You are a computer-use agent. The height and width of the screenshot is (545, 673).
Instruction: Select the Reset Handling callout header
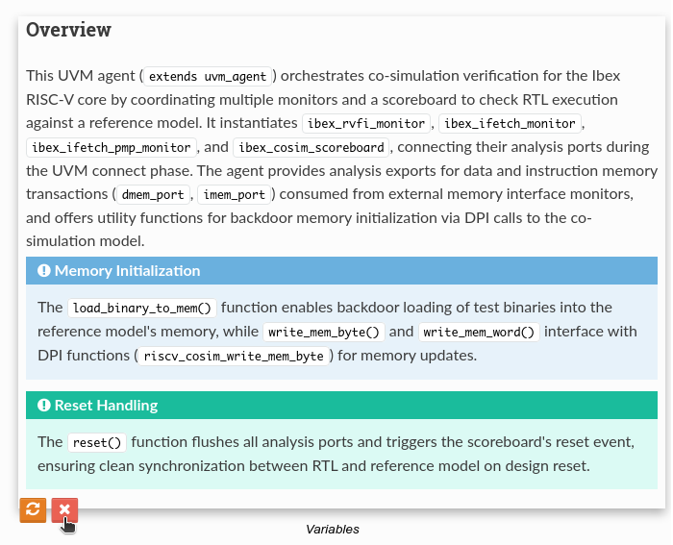coord(343,406)
